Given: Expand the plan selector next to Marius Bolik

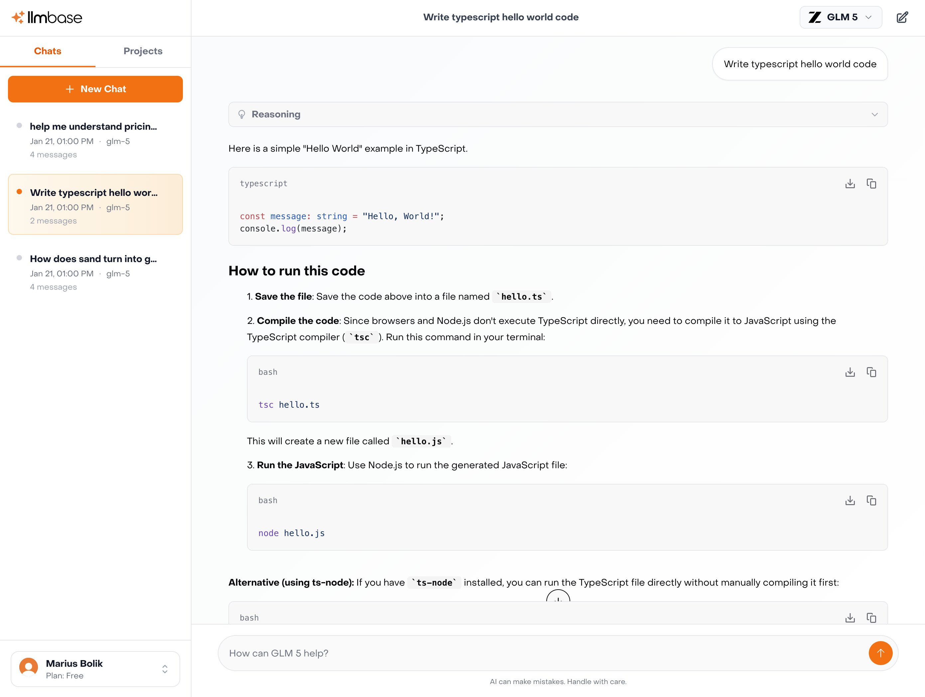Looking at the screenshot, I should (165, 669).
